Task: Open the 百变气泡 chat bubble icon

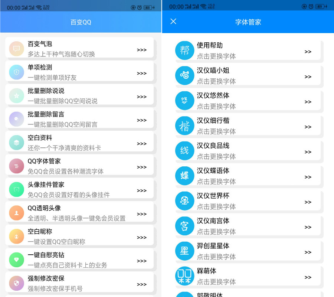Action: tap(16, 48)
